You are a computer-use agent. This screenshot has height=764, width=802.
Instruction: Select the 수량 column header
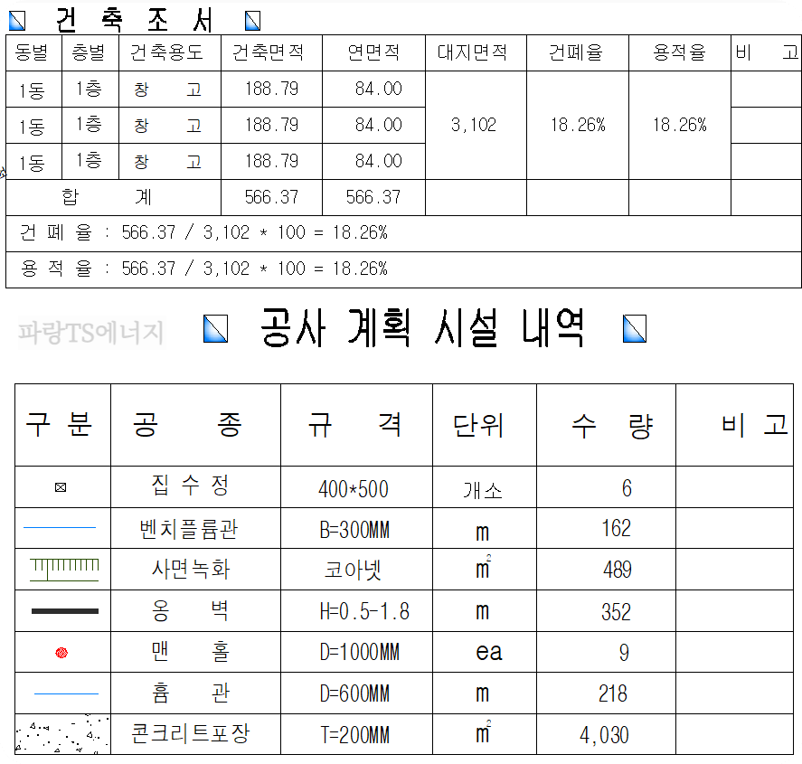pyautogui.click(x=613, y=426)
